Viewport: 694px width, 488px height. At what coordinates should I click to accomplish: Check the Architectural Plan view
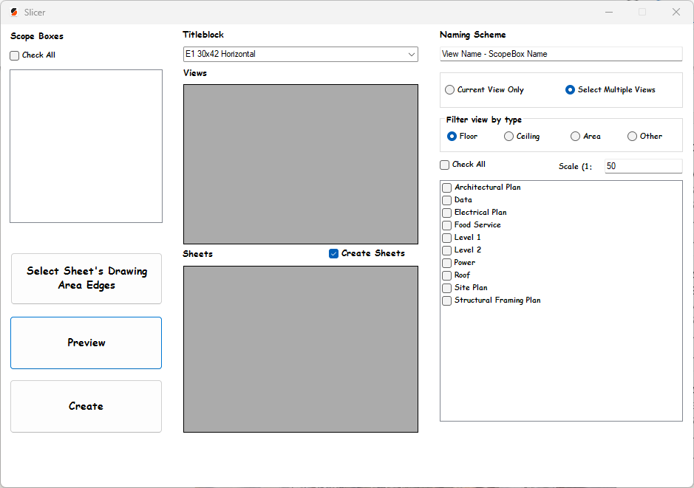[447, 188]
